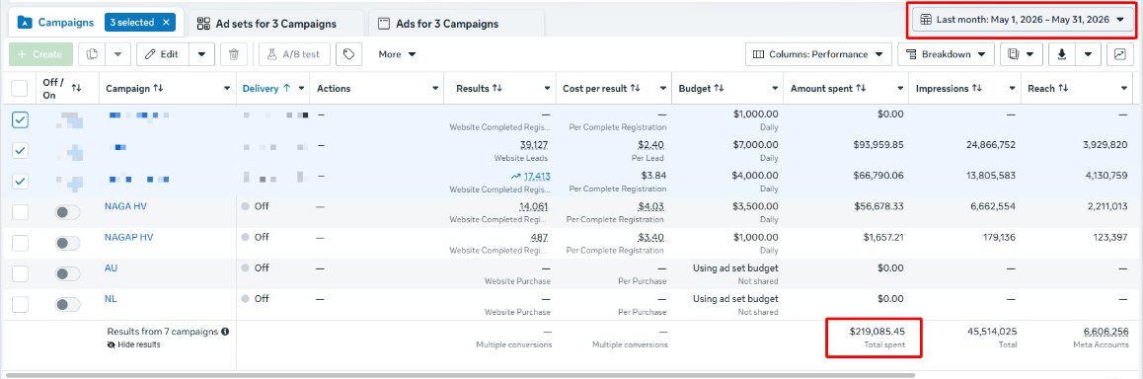1143x379 pixels.
Task: Click the green Create button
Action: click(x=40, y=54)
